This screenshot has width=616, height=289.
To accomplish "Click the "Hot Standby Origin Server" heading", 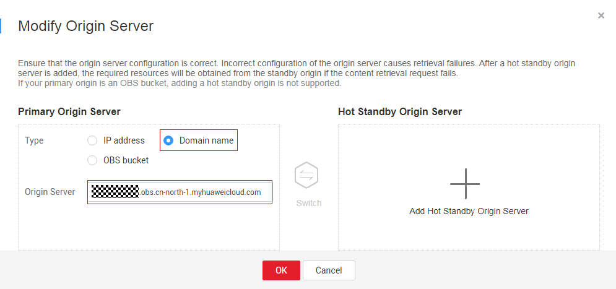I will [400, 112].
